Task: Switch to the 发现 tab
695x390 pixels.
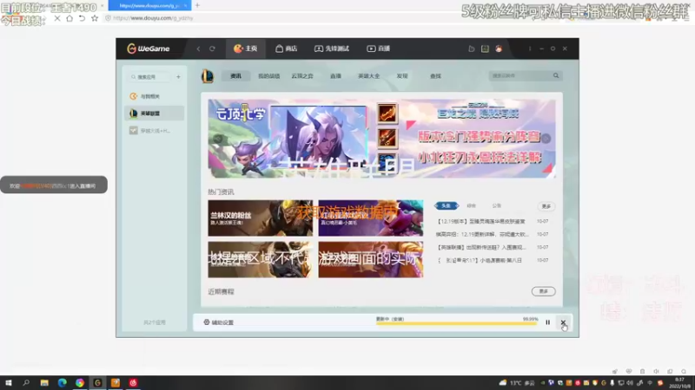Action: (x=402, y=76)
